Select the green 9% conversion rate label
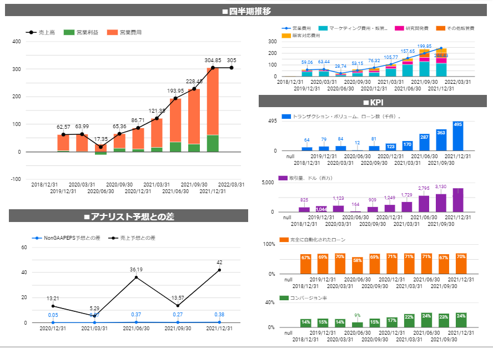 click(x=357, y=315)
